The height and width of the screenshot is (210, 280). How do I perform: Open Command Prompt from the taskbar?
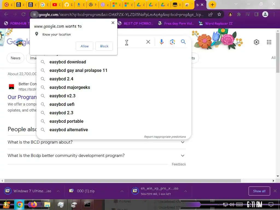[x=87, y=205]
